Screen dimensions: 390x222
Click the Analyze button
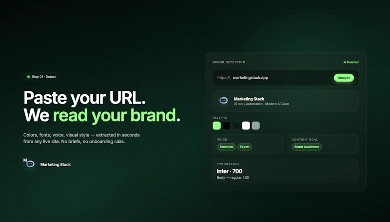[344, 78]
